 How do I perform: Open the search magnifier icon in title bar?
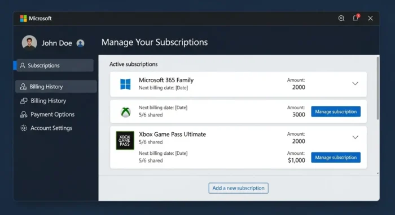click(x=341, y=18)
